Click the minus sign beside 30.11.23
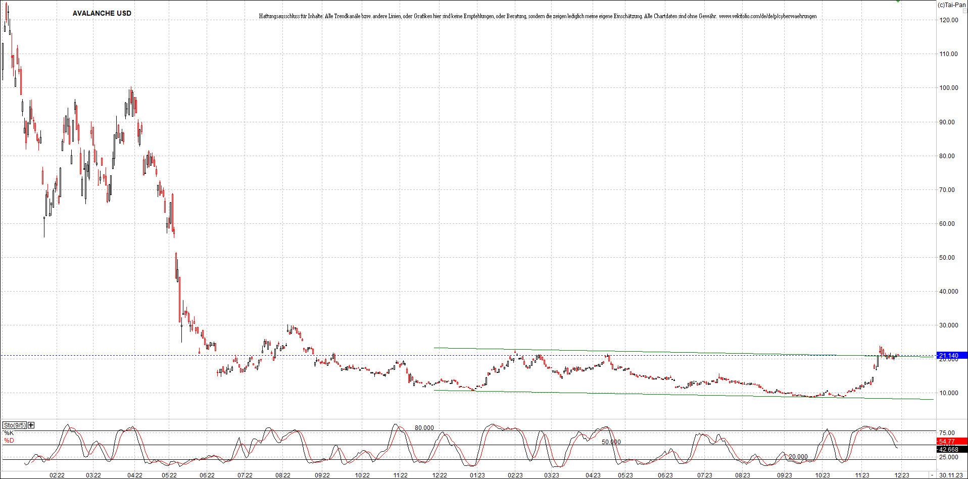Screen dimensions: 968x479 click(x=933, y=475)
